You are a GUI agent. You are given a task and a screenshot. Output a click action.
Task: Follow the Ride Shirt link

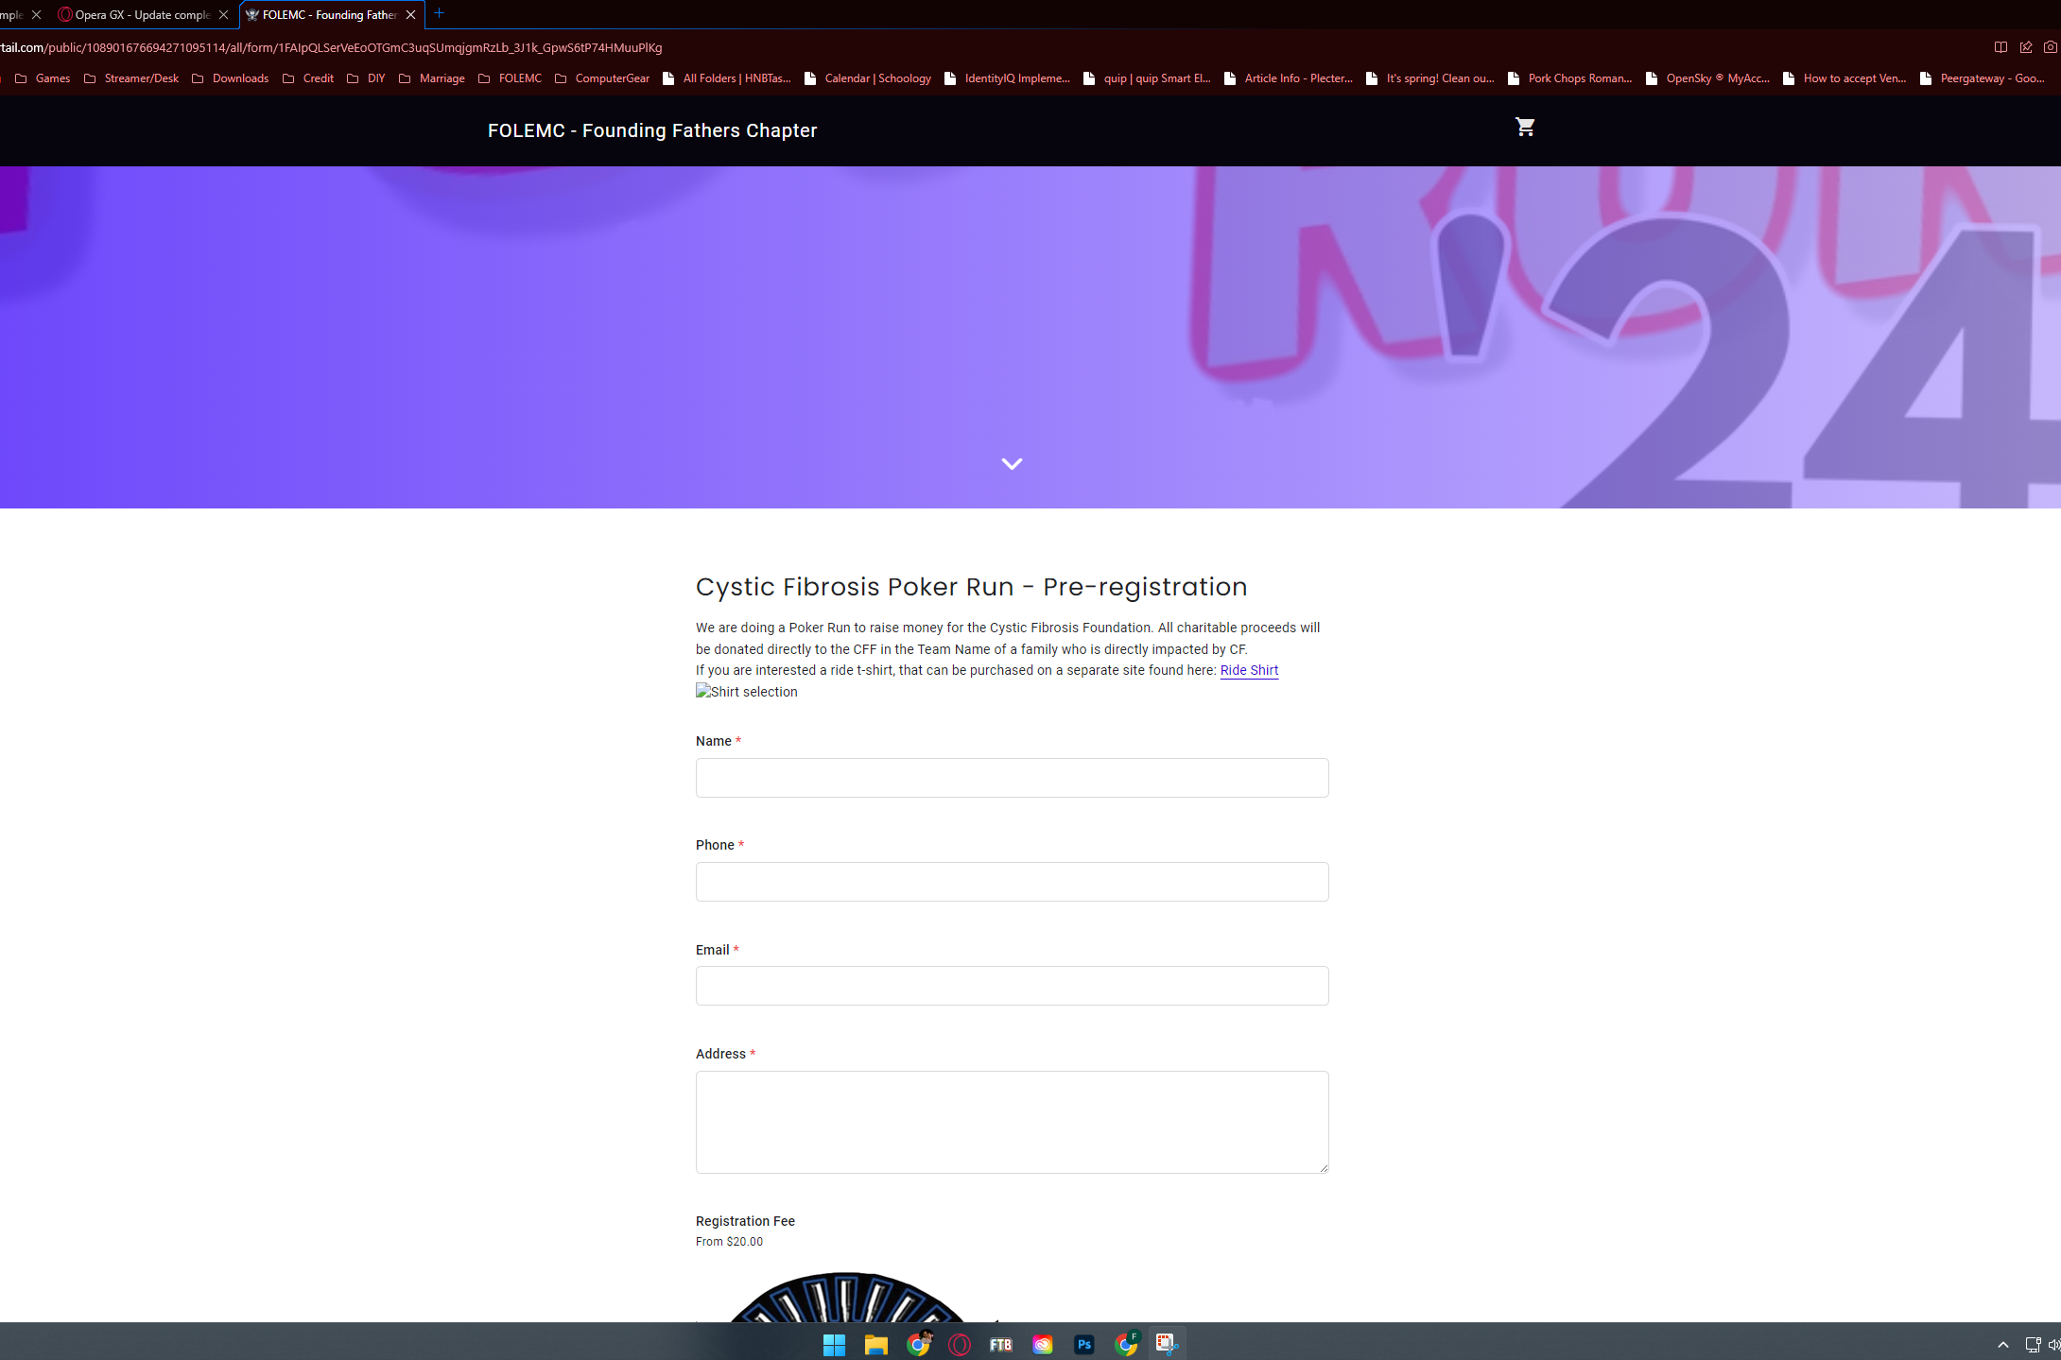[x=1248, y=670]
